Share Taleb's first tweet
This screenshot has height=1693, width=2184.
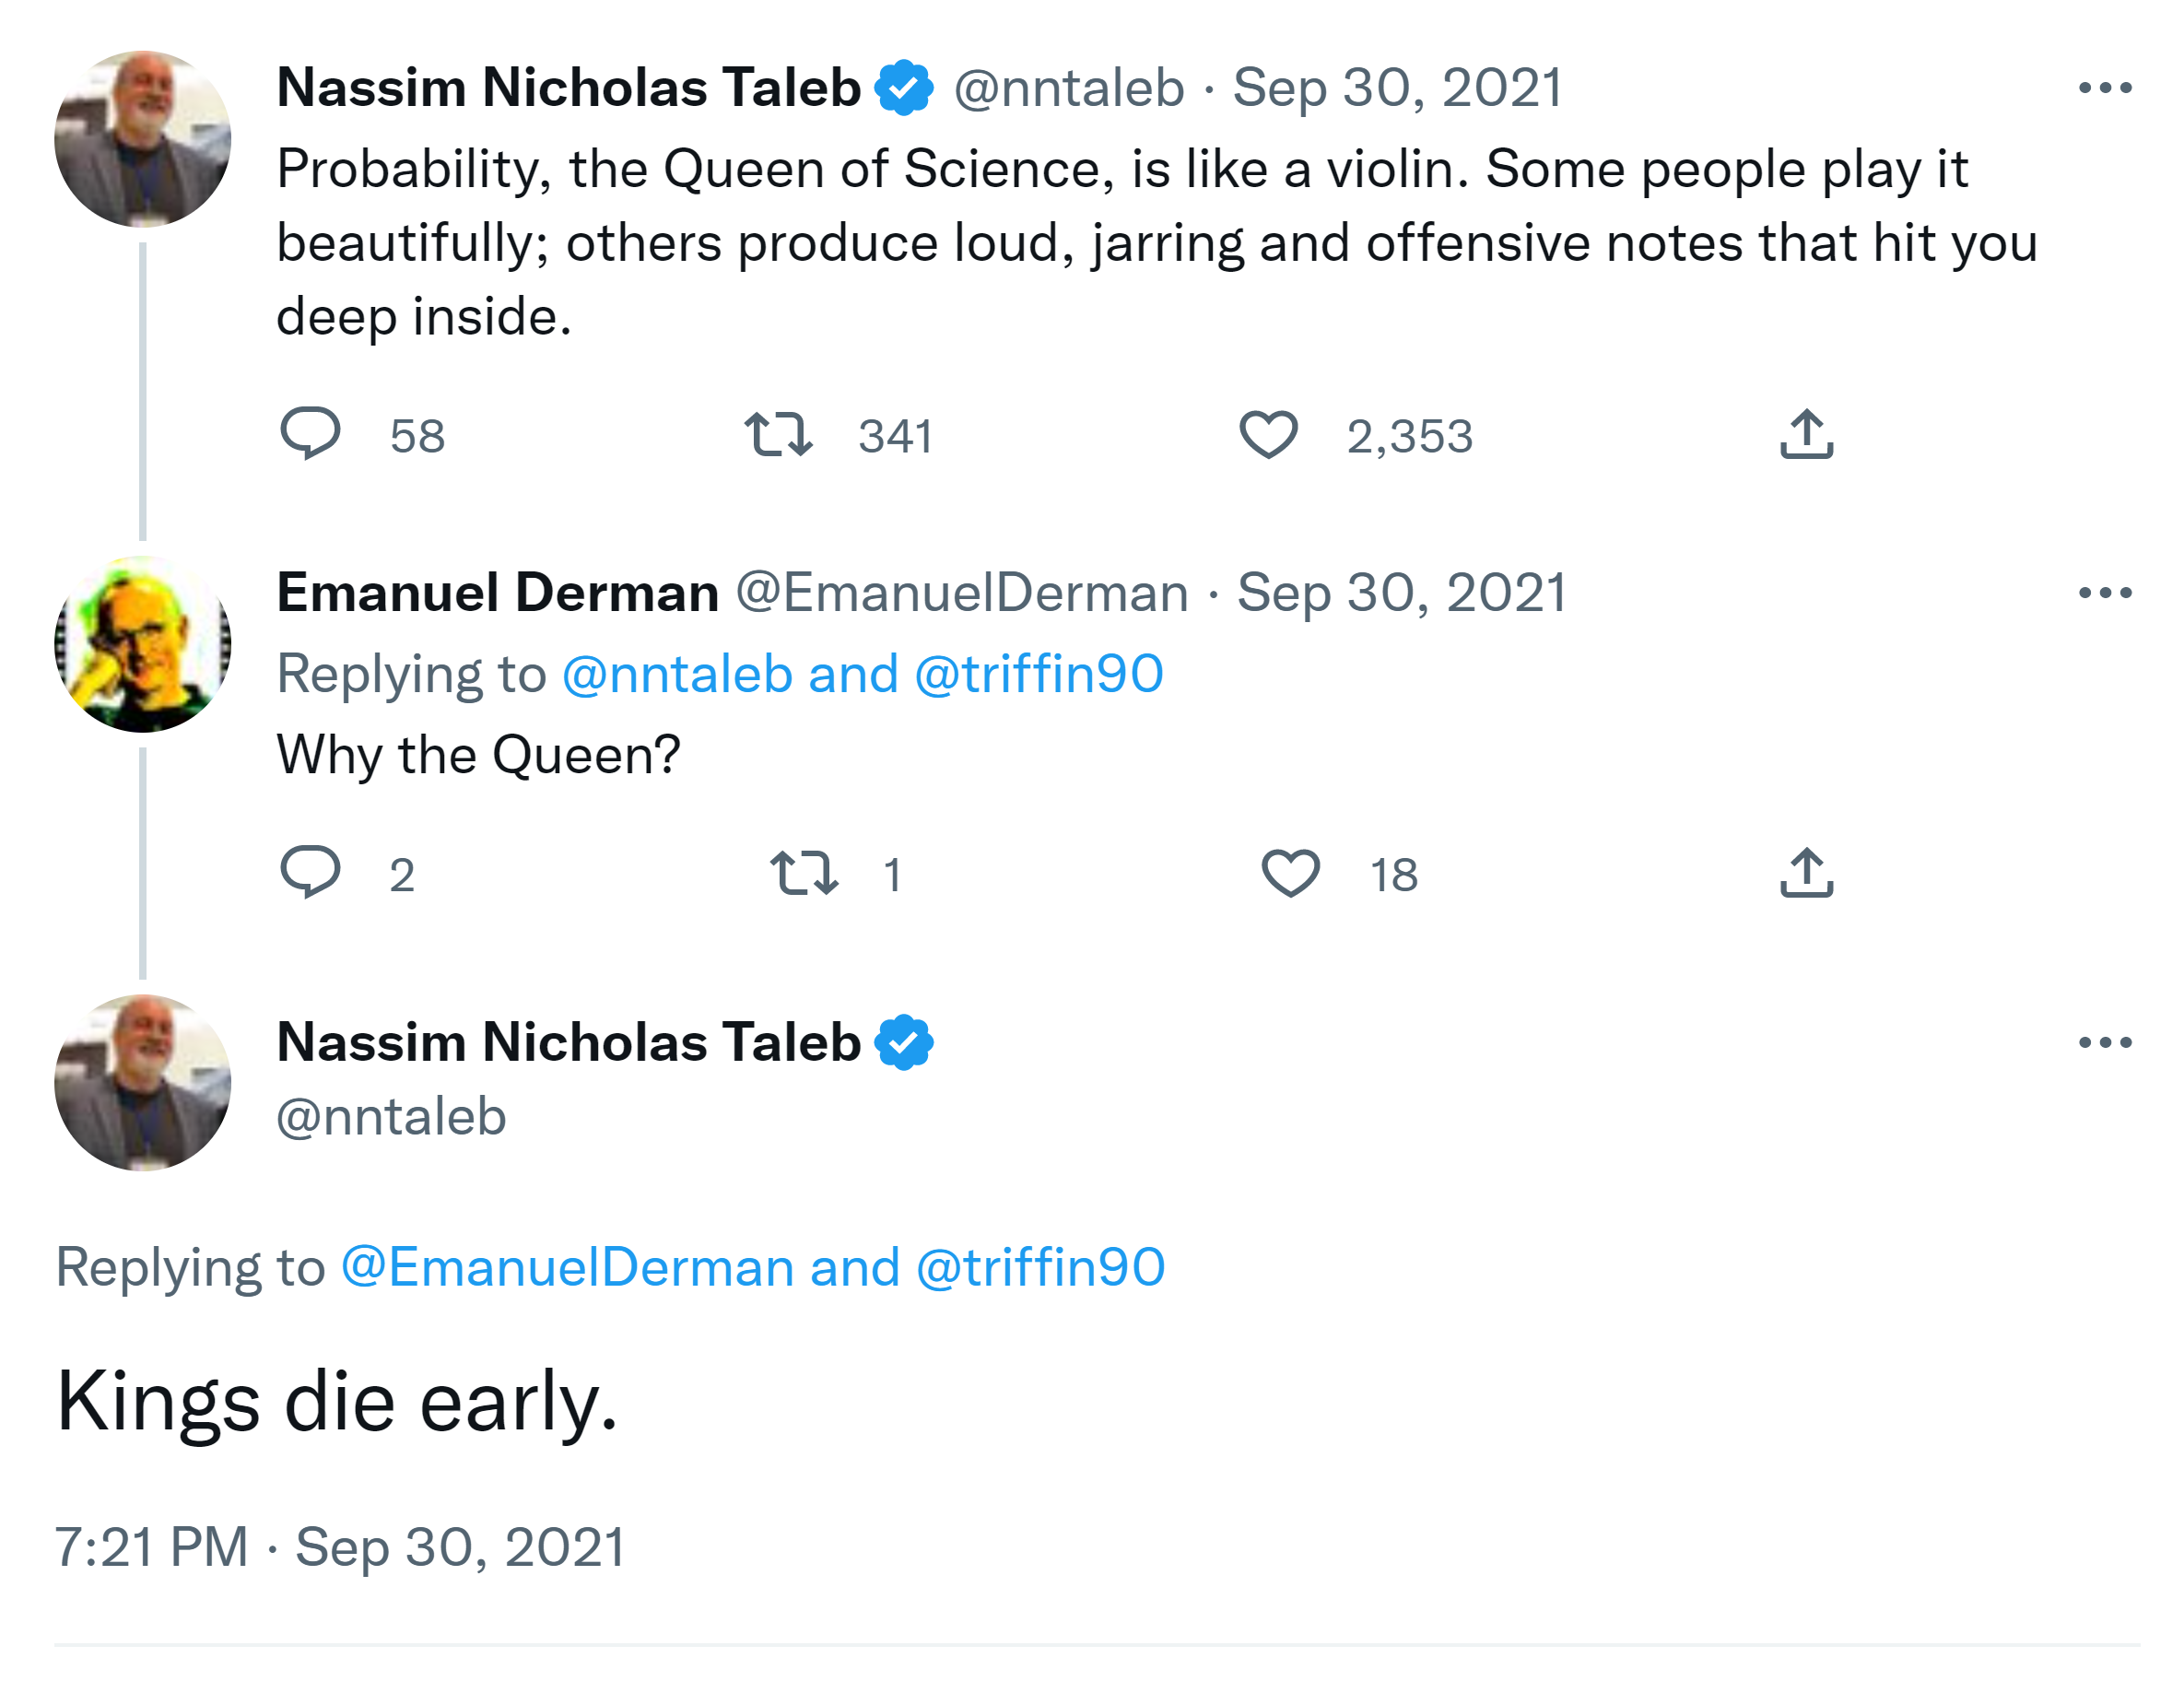point(1806,434)
